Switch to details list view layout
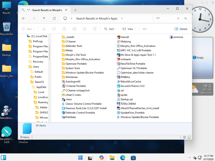215x161 pixels. click(184, 137)
